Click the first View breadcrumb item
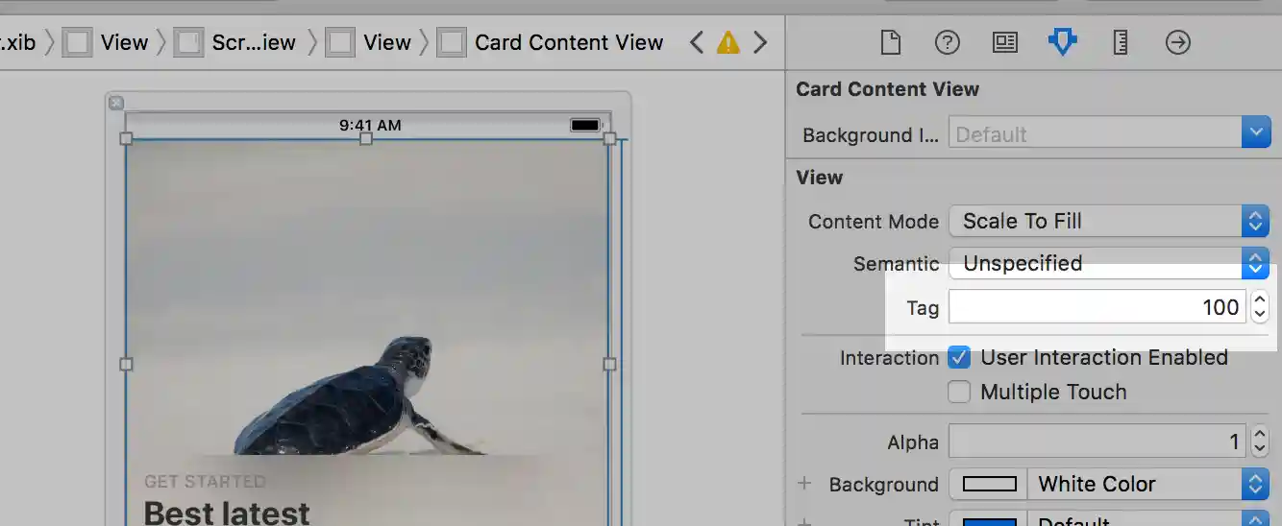1282x526 pixels. 106,42
